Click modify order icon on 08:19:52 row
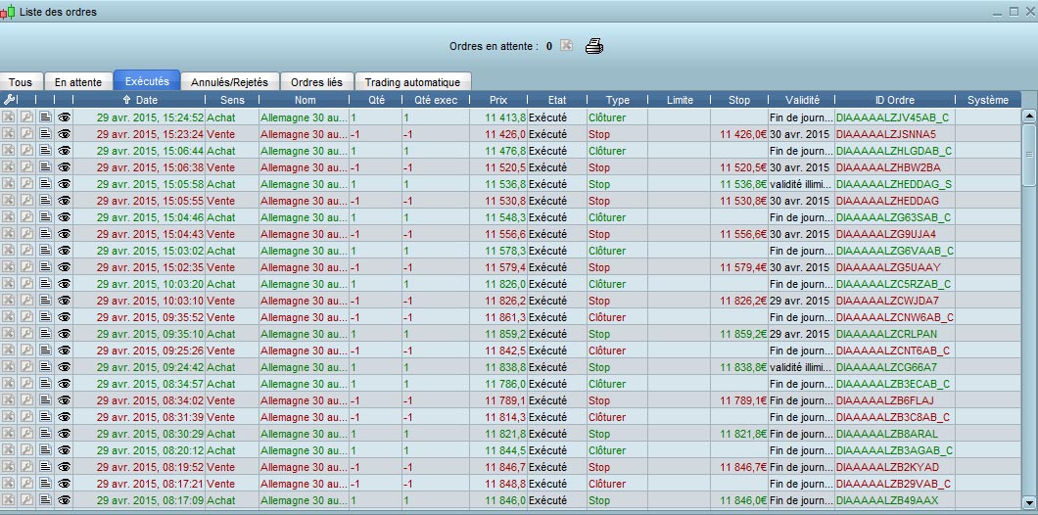Image resolution: width=1038 pixels, height=515 pixels. [x=26, y=467]
